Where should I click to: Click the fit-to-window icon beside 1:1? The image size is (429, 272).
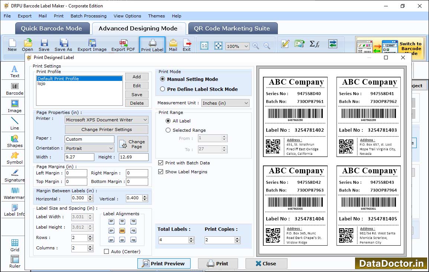tap(218, 46)
